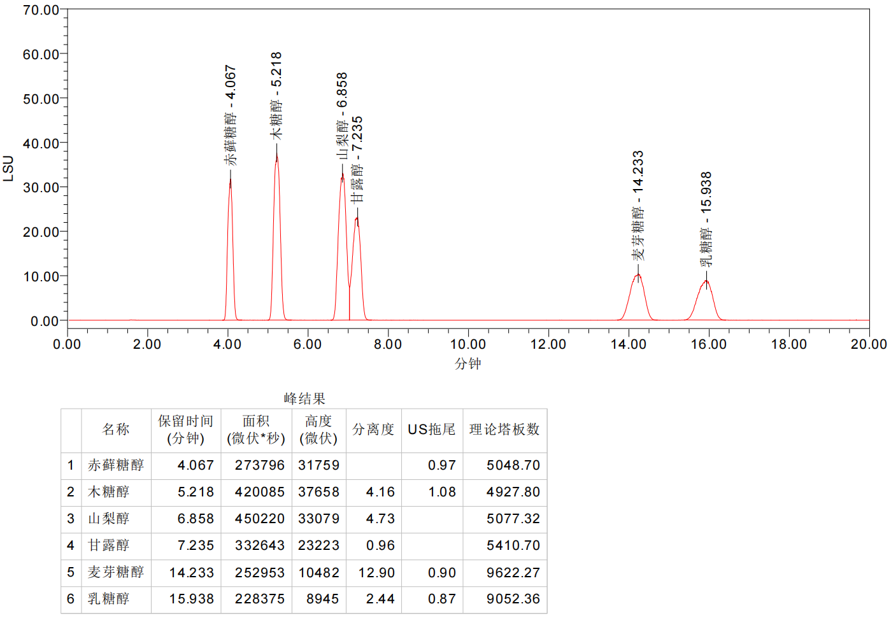Viewport: 891px width, 618px height.
Task: Click the 面积 (微伏*秒) column header
Action: 255,430
